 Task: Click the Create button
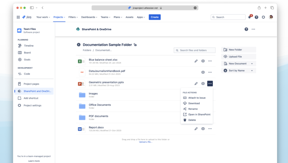tap(155, 17)
